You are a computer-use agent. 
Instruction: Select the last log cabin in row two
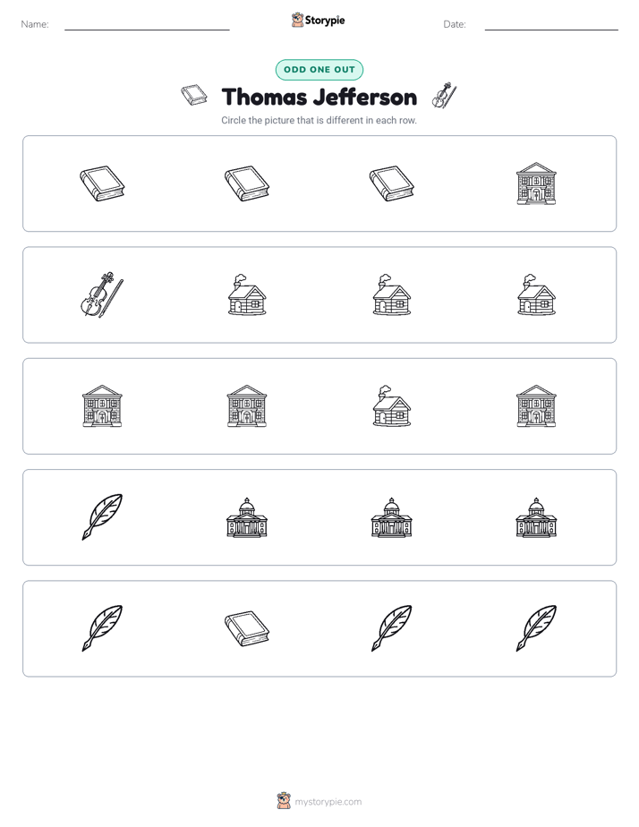tap(536, 294)
